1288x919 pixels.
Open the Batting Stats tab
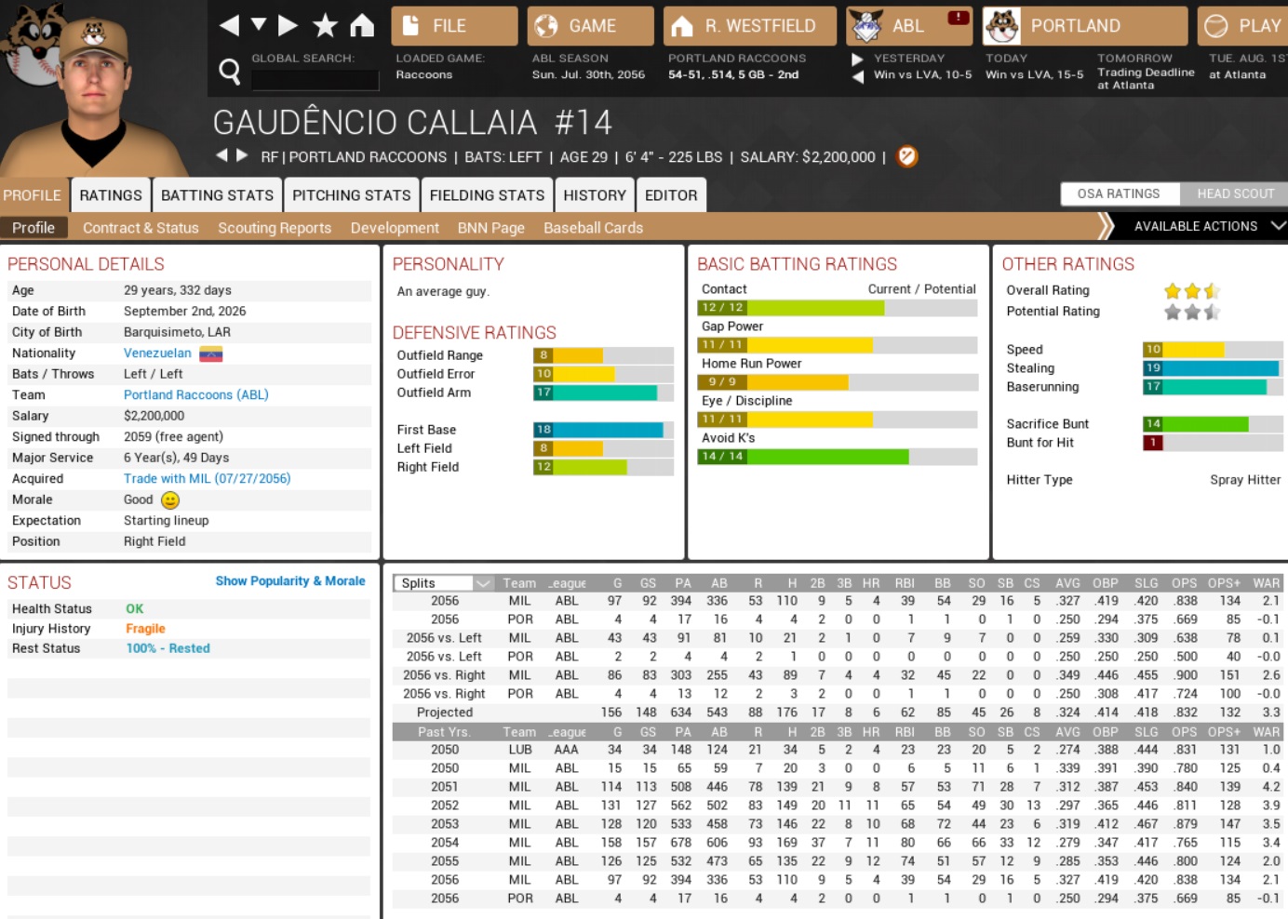pyautogui.click(x=217, y=195)
